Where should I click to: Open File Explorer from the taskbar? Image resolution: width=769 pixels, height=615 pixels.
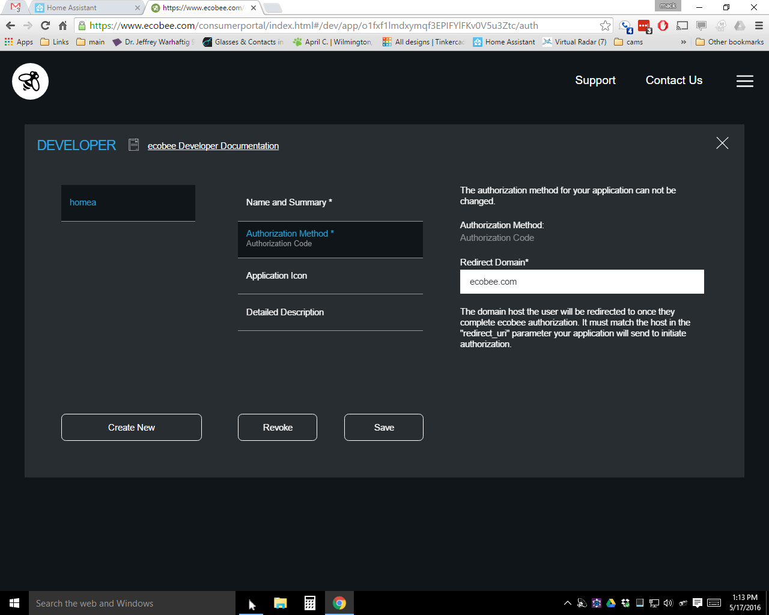[x=281, y=603]
